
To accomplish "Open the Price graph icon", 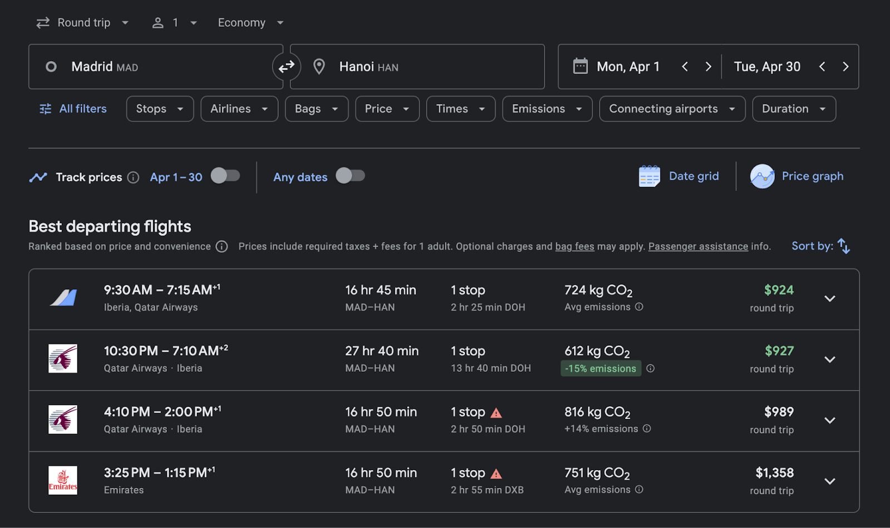I will point(762,176).
